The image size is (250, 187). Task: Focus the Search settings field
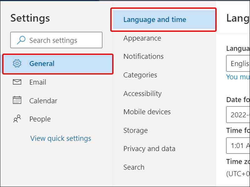(56, 40)
